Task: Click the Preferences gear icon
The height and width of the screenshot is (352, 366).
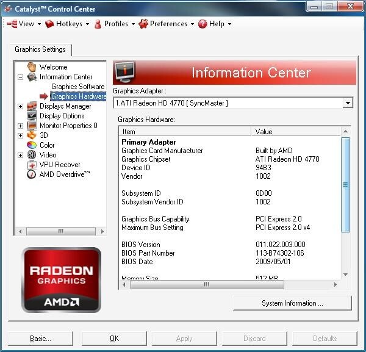Action: click(143, 24)
